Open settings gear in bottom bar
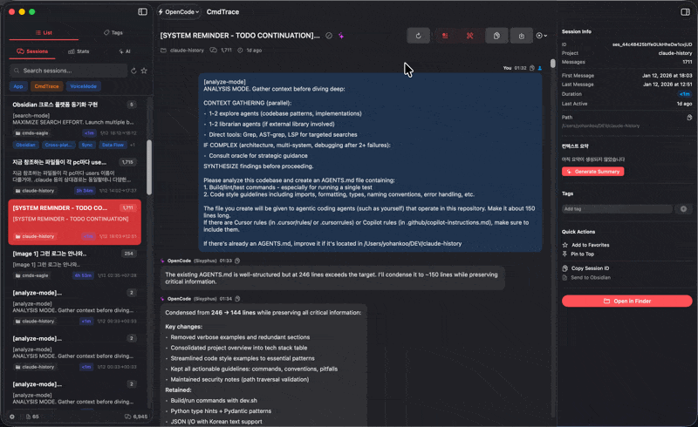Screen dimensions: 698x427 pyautogui.click(x=12, y=417)
